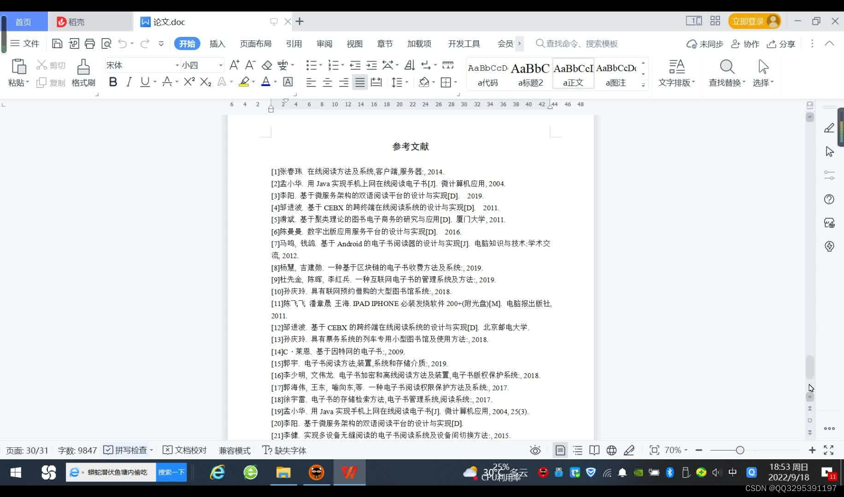
Task: Open the 页面布局 ribbon tab
Action: (x=256, y=44)
